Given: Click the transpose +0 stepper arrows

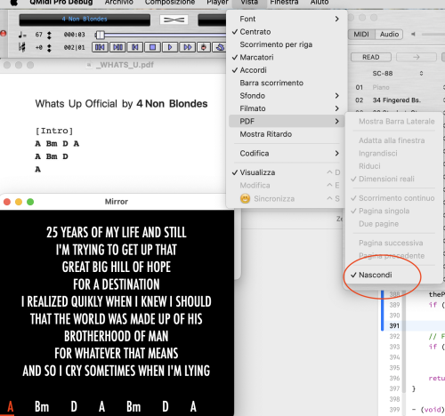Looking at the screenshot, I should (49, 48).
